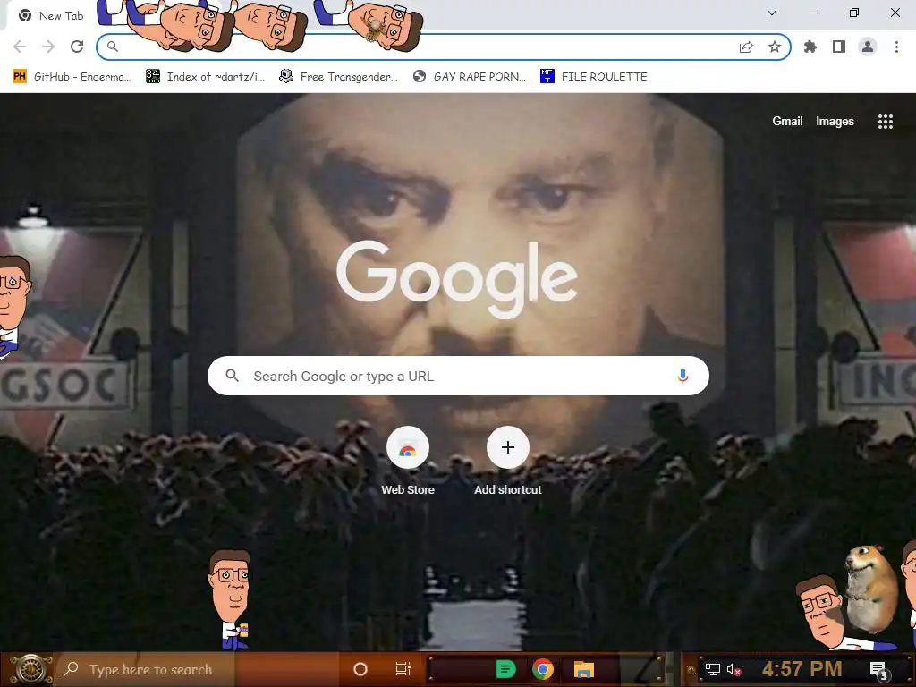Open the Extensions puzzle icon
The width and height of the screenshot is (916, 687).
pos(810,47)
